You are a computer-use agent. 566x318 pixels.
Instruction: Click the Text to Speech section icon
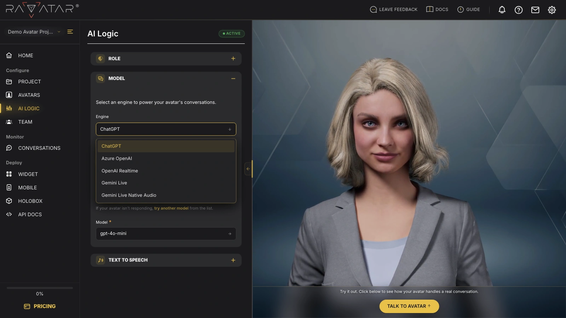point(100,260)
